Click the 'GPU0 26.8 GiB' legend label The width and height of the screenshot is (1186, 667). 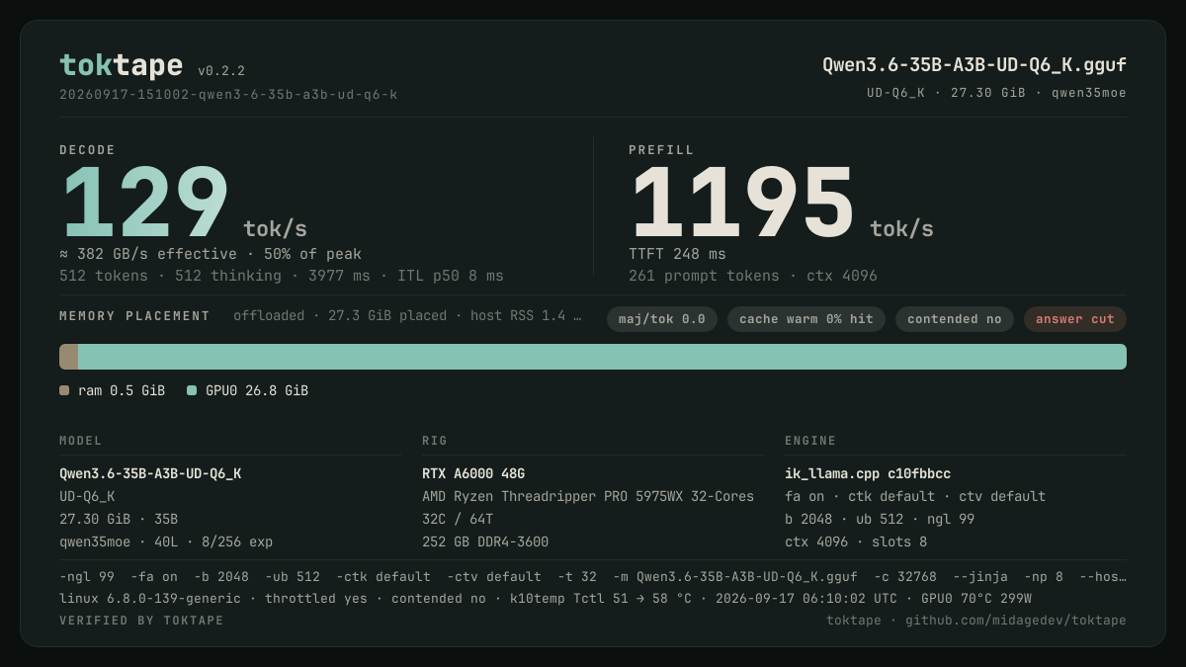click(257, 390)
